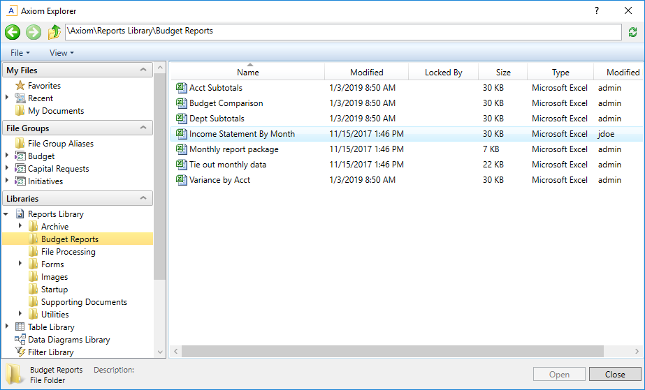Viewport: 645px width, 390px height.
Task: Open the View dropdown menu
Action: tap(61, 53)
